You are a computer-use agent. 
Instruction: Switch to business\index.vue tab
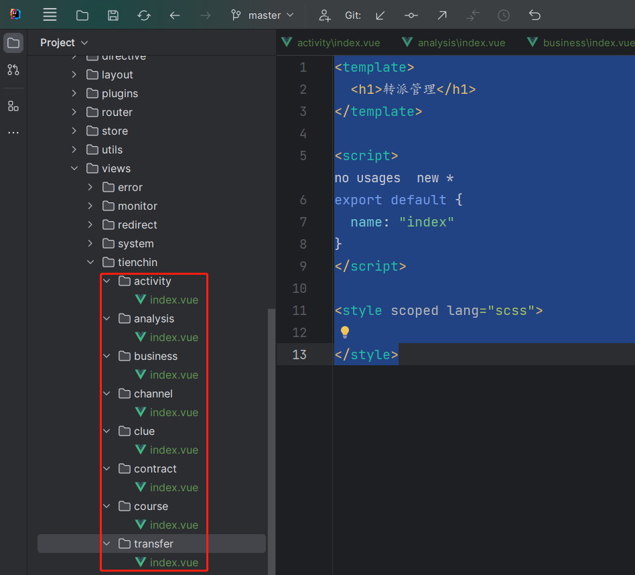581,42
